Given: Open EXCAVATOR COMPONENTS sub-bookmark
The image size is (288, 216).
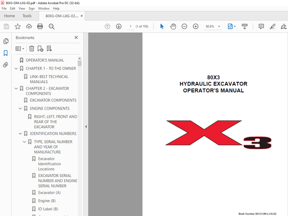Looking at the screenshot, I should pyautogui.click(x=53, y=100).
